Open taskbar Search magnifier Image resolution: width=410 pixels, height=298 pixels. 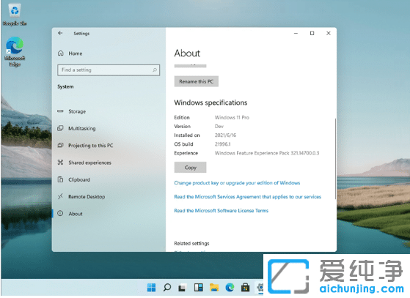pos(166,288)
